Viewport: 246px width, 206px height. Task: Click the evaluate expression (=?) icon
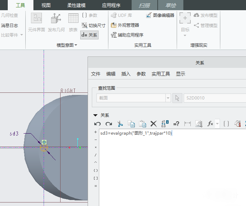[x=176, y=124]
